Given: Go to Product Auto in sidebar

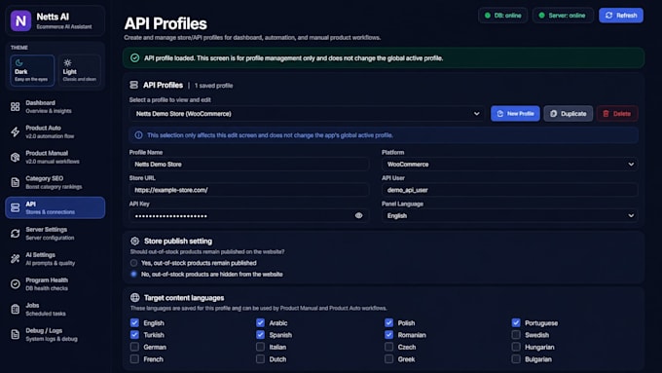Looking at the screenshot, I should [55, 131].
